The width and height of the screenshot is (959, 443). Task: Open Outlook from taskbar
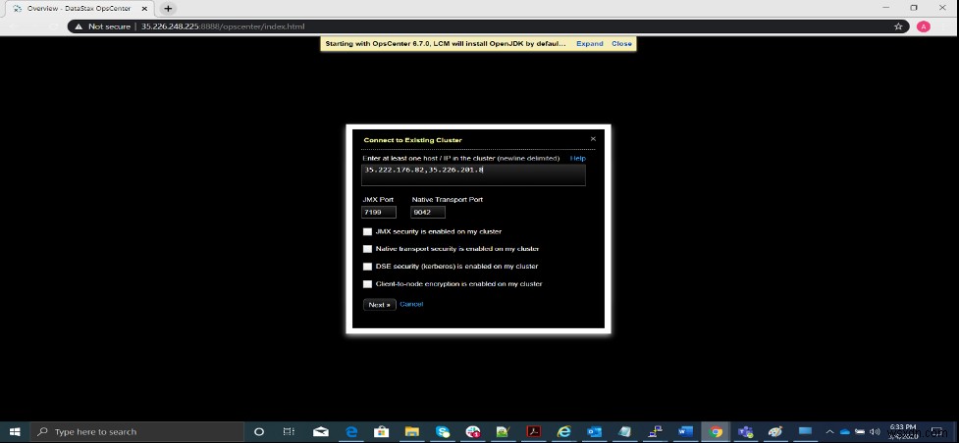pyautogui.click(x=595, y=431)
